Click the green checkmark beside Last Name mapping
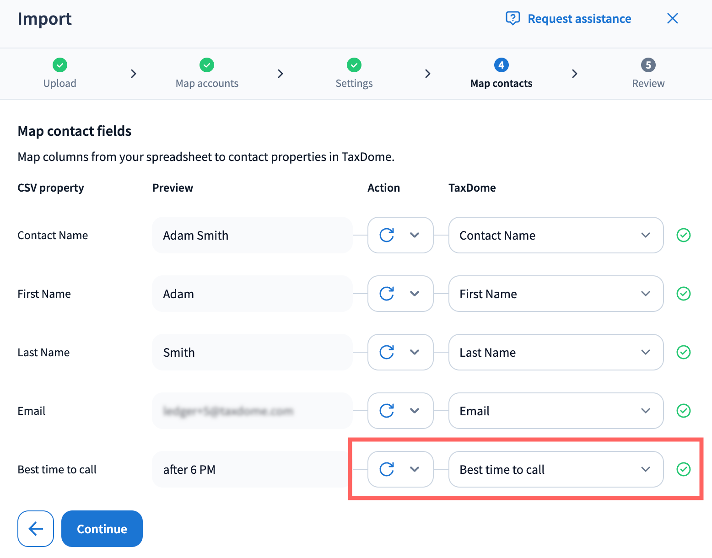712x558 pixels. [683, 352]
